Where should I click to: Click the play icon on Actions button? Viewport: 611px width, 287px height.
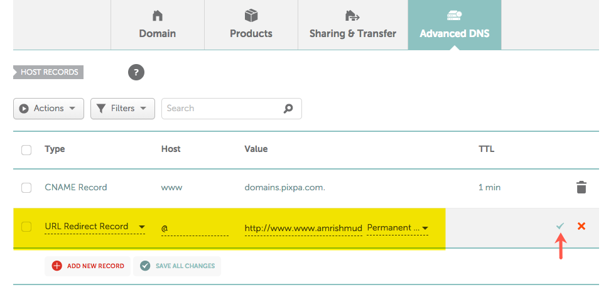tap(24, 109)
